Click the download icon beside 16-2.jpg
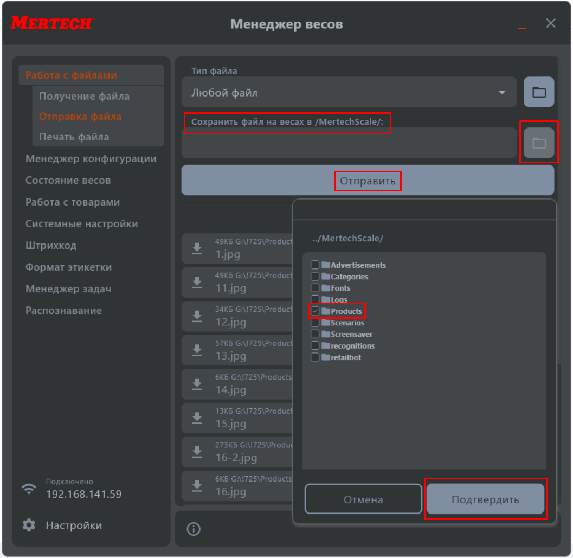Screen dimensions: 573x558 pyautogui.click(x=197, y=452)
